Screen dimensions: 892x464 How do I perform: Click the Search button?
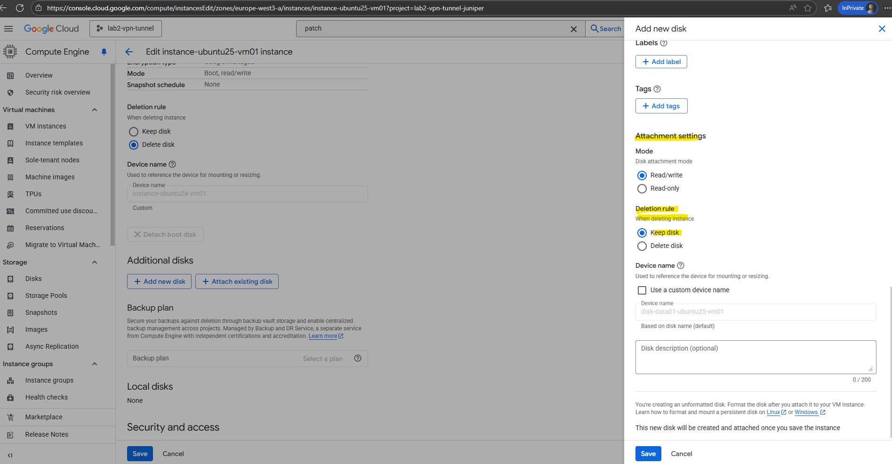point(605,29)
